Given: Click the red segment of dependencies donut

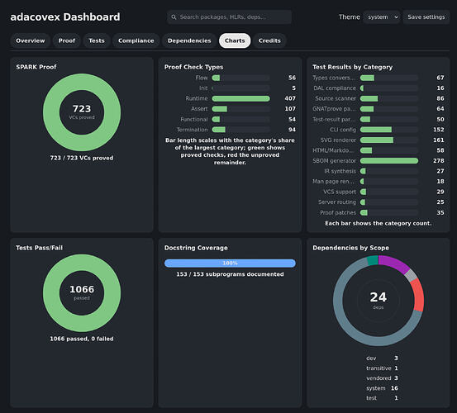Looking at the screenshot, I should [x=418, y=295].
